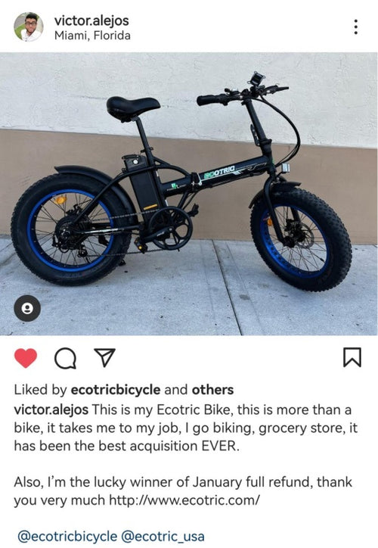Viewport: 378px width, 548px height.
Task: Visit @ecotricbicycle mention below the caption
Action: (67, 537)
